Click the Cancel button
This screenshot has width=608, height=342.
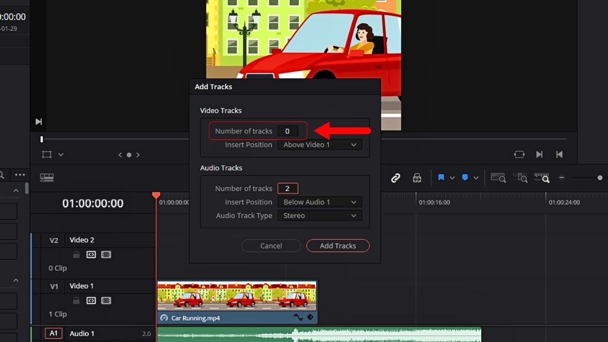(271, 246)
